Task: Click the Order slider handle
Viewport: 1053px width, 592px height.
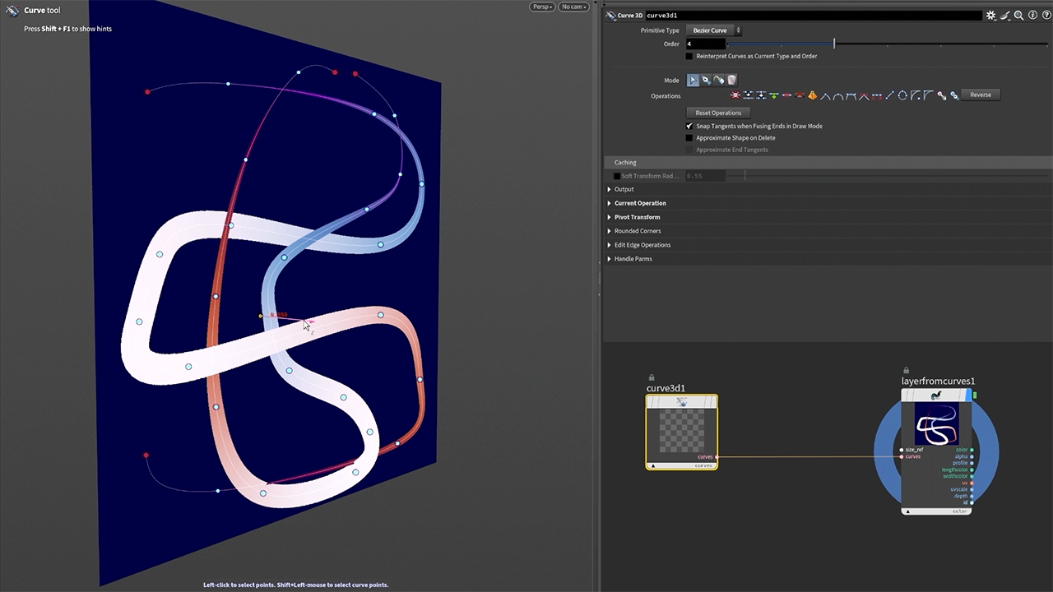Action: (x=833, y=44)
